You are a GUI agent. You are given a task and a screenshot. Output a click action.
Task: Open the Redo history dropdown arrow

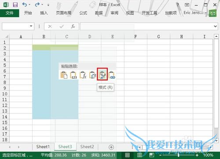[42, 5]
